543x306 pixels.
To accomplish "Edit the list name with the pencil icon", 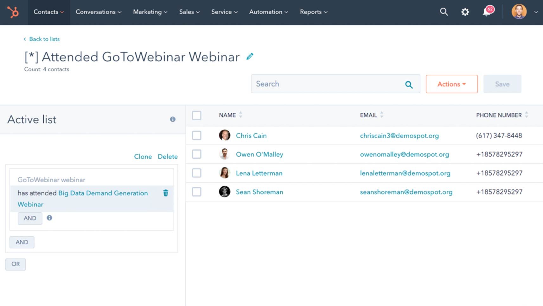I will (x=250, y=56).
